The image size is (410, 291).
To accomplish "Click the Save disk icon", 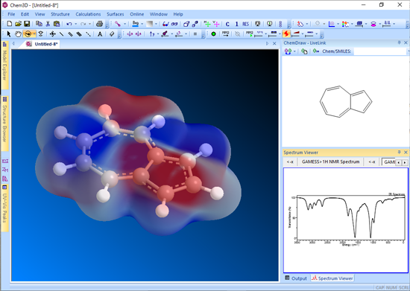I will (x=27, y=24).
